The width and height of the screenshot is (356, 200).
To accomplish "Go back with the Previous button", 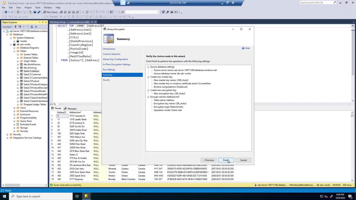I will [x=209, y=160].
